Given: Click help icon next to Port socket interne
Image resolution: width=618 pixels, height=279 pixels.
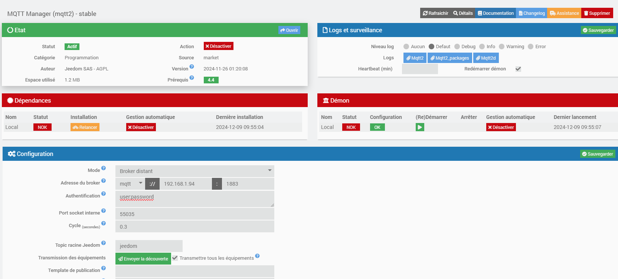Looking at the screenshot, I should (x=104, y=211).
